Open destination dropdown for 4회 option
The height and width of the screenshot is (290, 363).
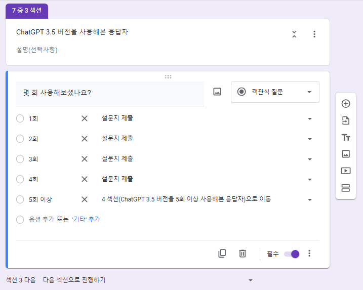[309, 180]
